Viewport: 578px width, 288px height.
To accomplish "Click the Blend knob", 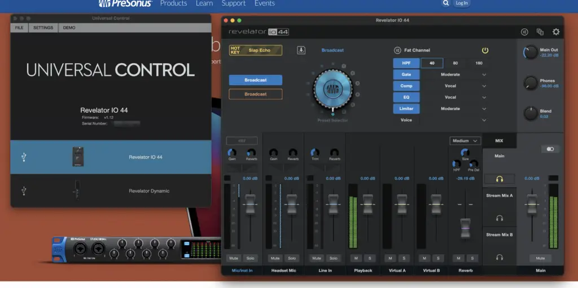I will (x=531, y=113).
